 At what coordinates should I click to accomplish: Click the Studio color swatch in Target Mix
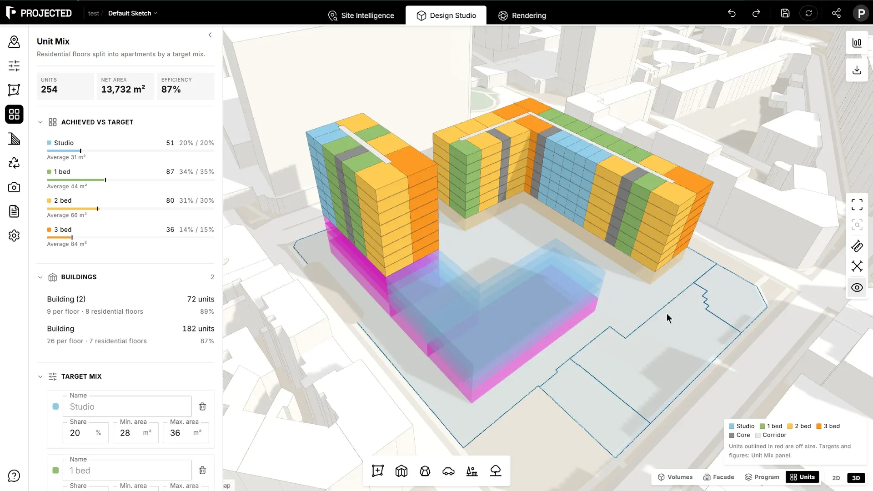(55, 406)
